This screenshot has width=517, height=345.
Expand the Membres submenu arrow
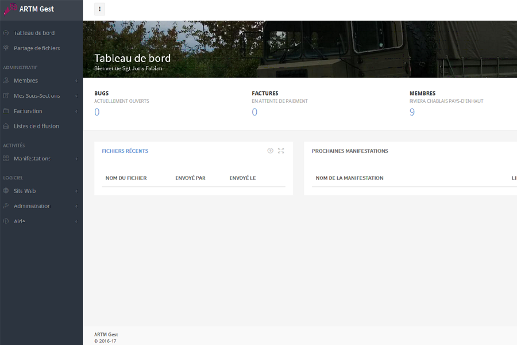coord(76,81)
